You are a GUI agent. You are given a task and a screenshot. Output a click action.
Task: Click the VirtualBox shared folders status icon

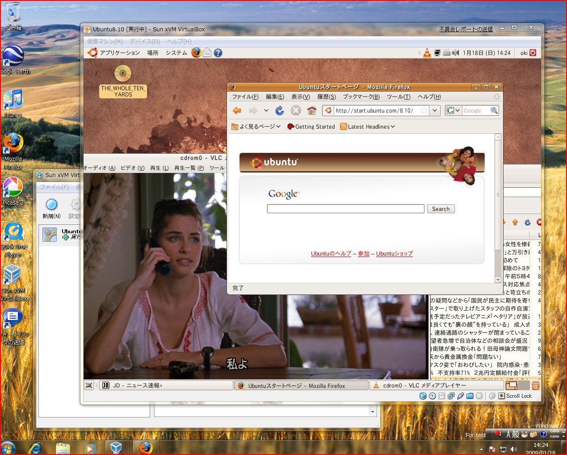tap(470, 396)
